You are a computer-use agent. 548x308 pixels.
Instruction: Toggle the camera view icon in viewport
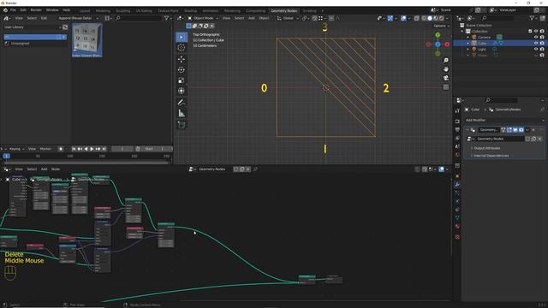(446, 78)
